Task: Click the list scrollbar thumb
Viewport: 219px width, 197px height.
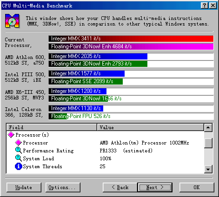Action: click(x=208, y=143)
